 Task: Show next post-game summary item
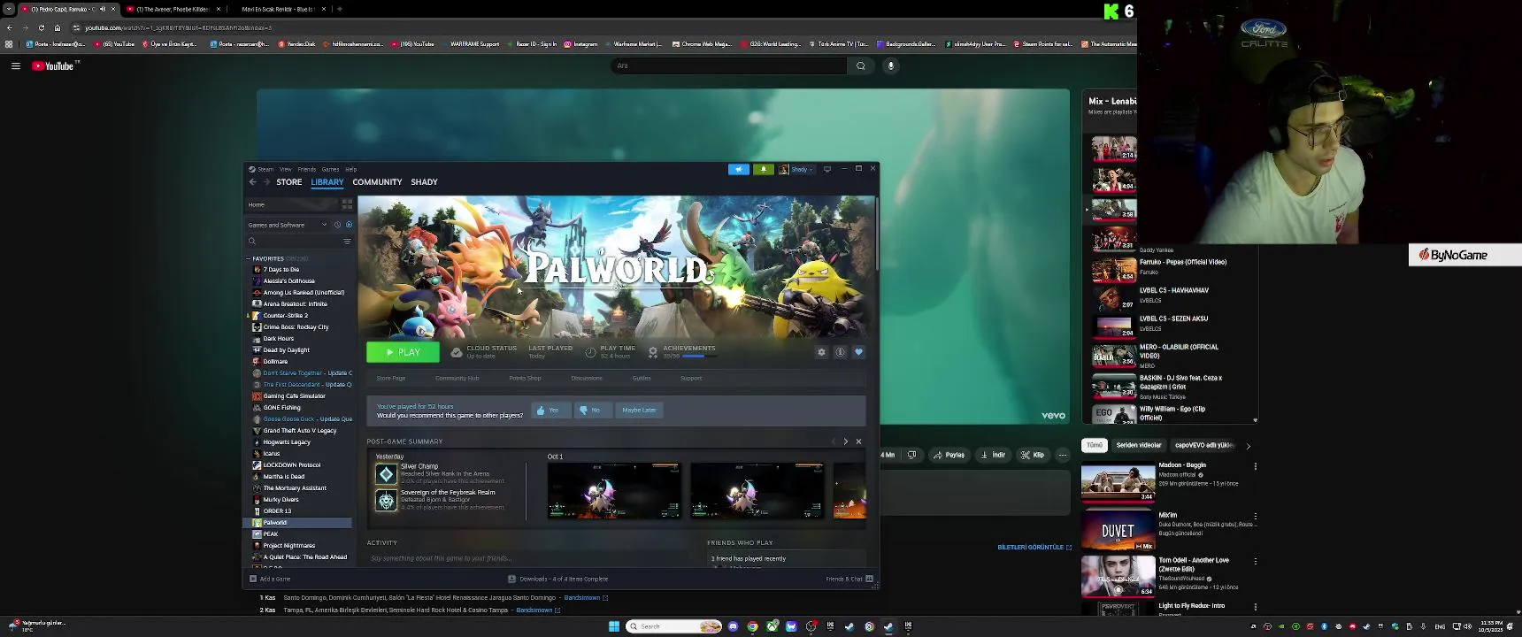point(845,441)
